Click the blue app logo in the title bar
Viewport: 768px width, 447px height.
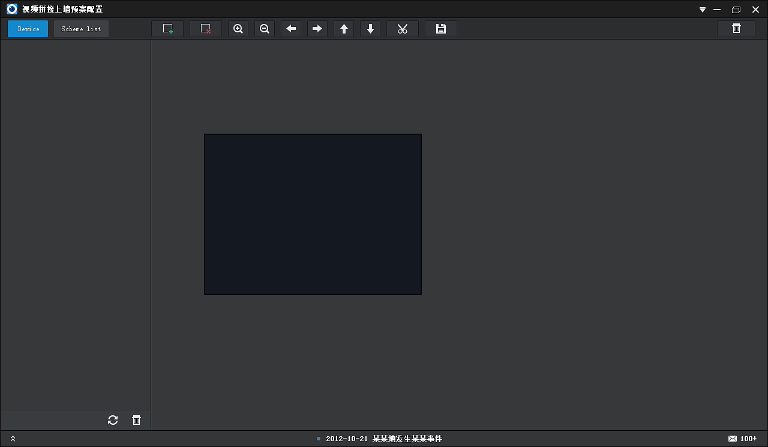(x=11, y=9)
